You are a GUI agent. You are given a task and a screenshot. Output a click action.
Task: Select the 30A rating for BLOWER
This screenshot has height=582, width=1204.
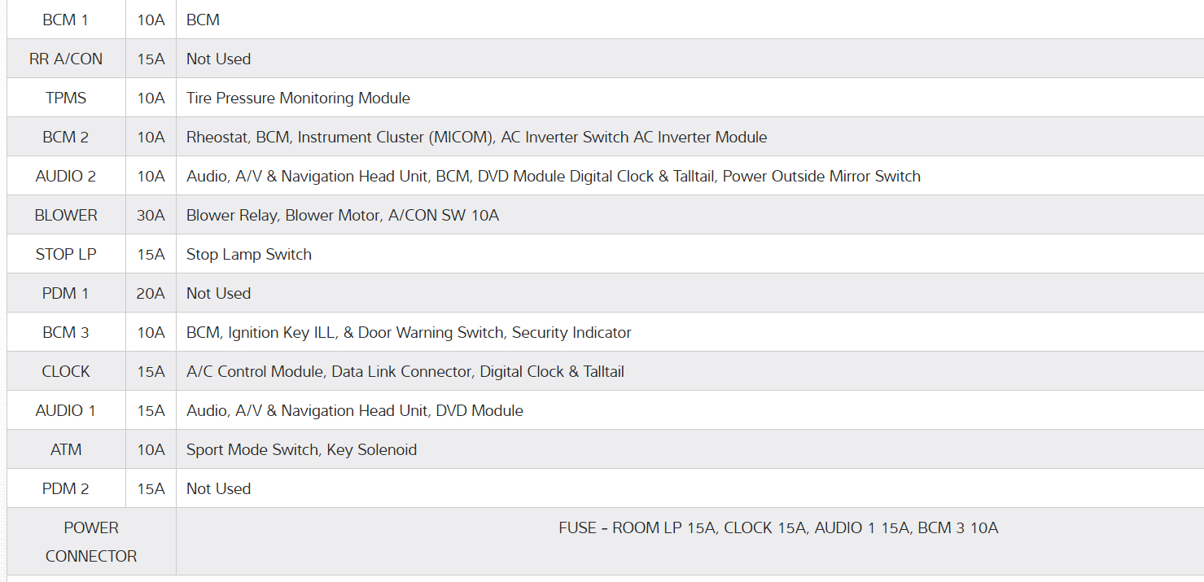point(151,215)
